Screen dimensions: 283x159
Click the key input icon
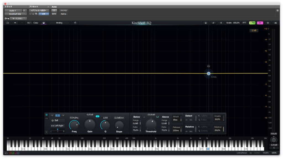coord(7,18)
